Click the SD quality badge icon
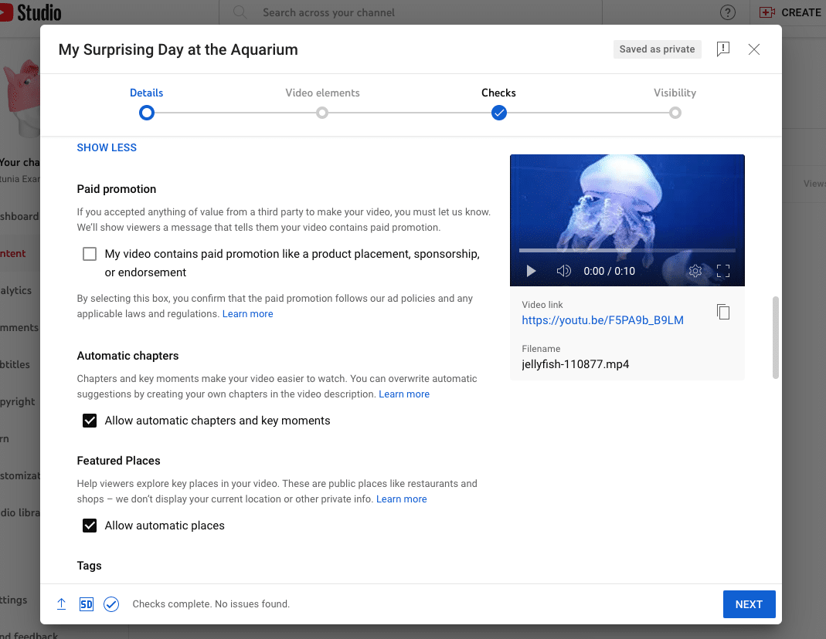Screen dimensions: 826x639 tap(87, 603)
